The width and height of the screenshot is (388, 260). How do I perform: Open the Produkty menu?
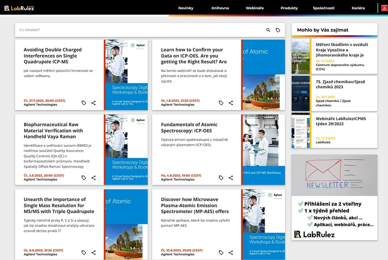point(289,8)
